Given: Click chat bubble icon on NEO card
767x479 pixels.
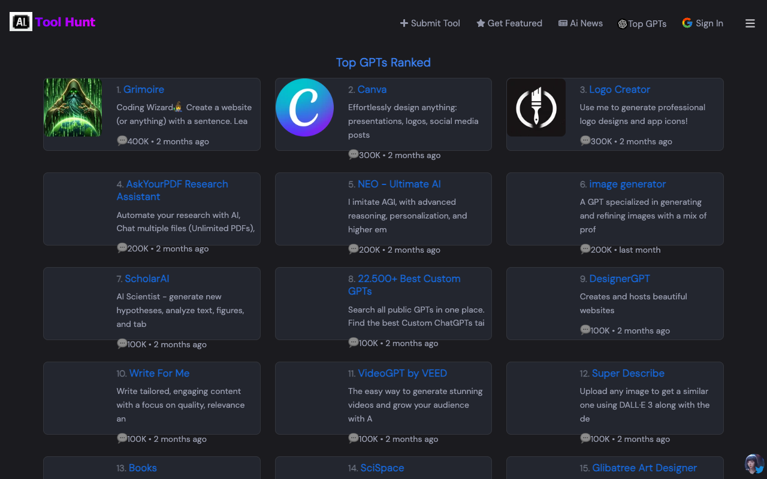Looking at the screenshot, I should 354,249.
